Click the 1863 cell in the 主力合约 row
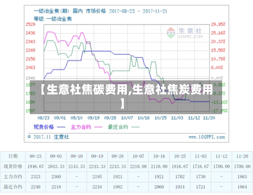The image size is (253, 195). pyautogui.click(x=242, y=176)
